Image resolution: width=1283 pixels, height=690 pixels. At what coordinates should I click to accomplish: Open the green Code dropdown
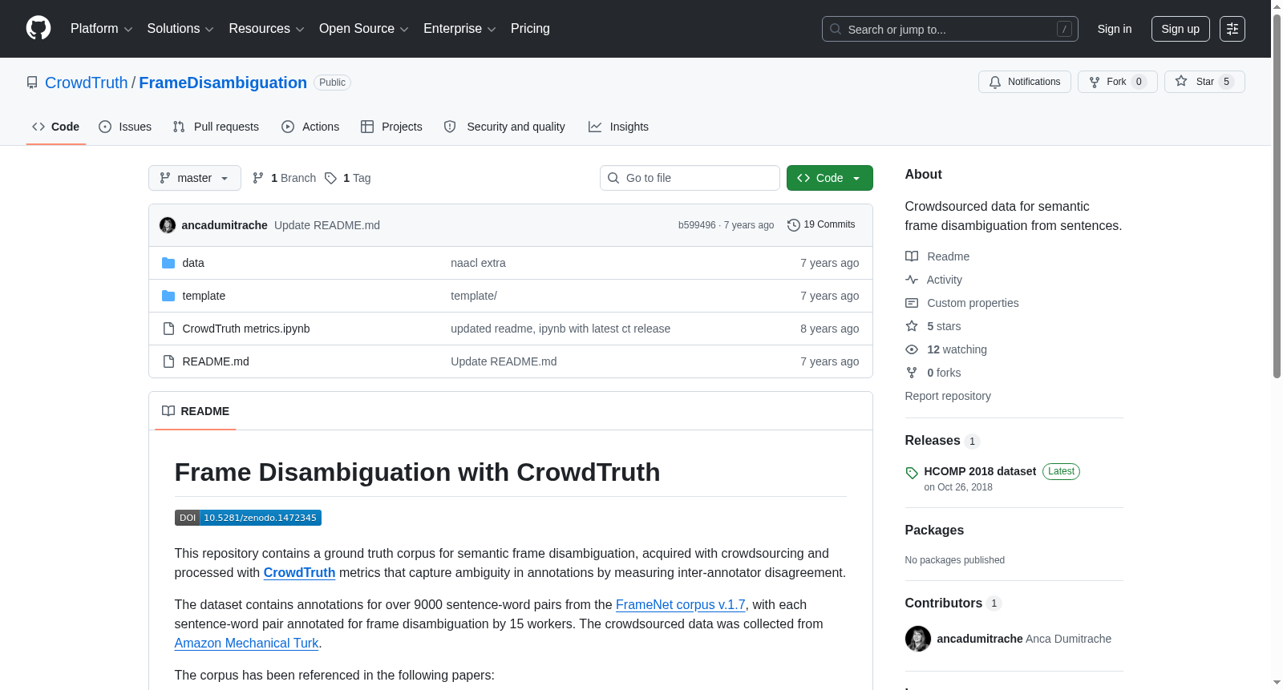830,178
